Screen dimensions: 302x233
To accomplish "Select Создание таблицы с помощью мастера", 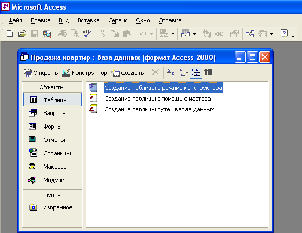I will coord(158,99).
